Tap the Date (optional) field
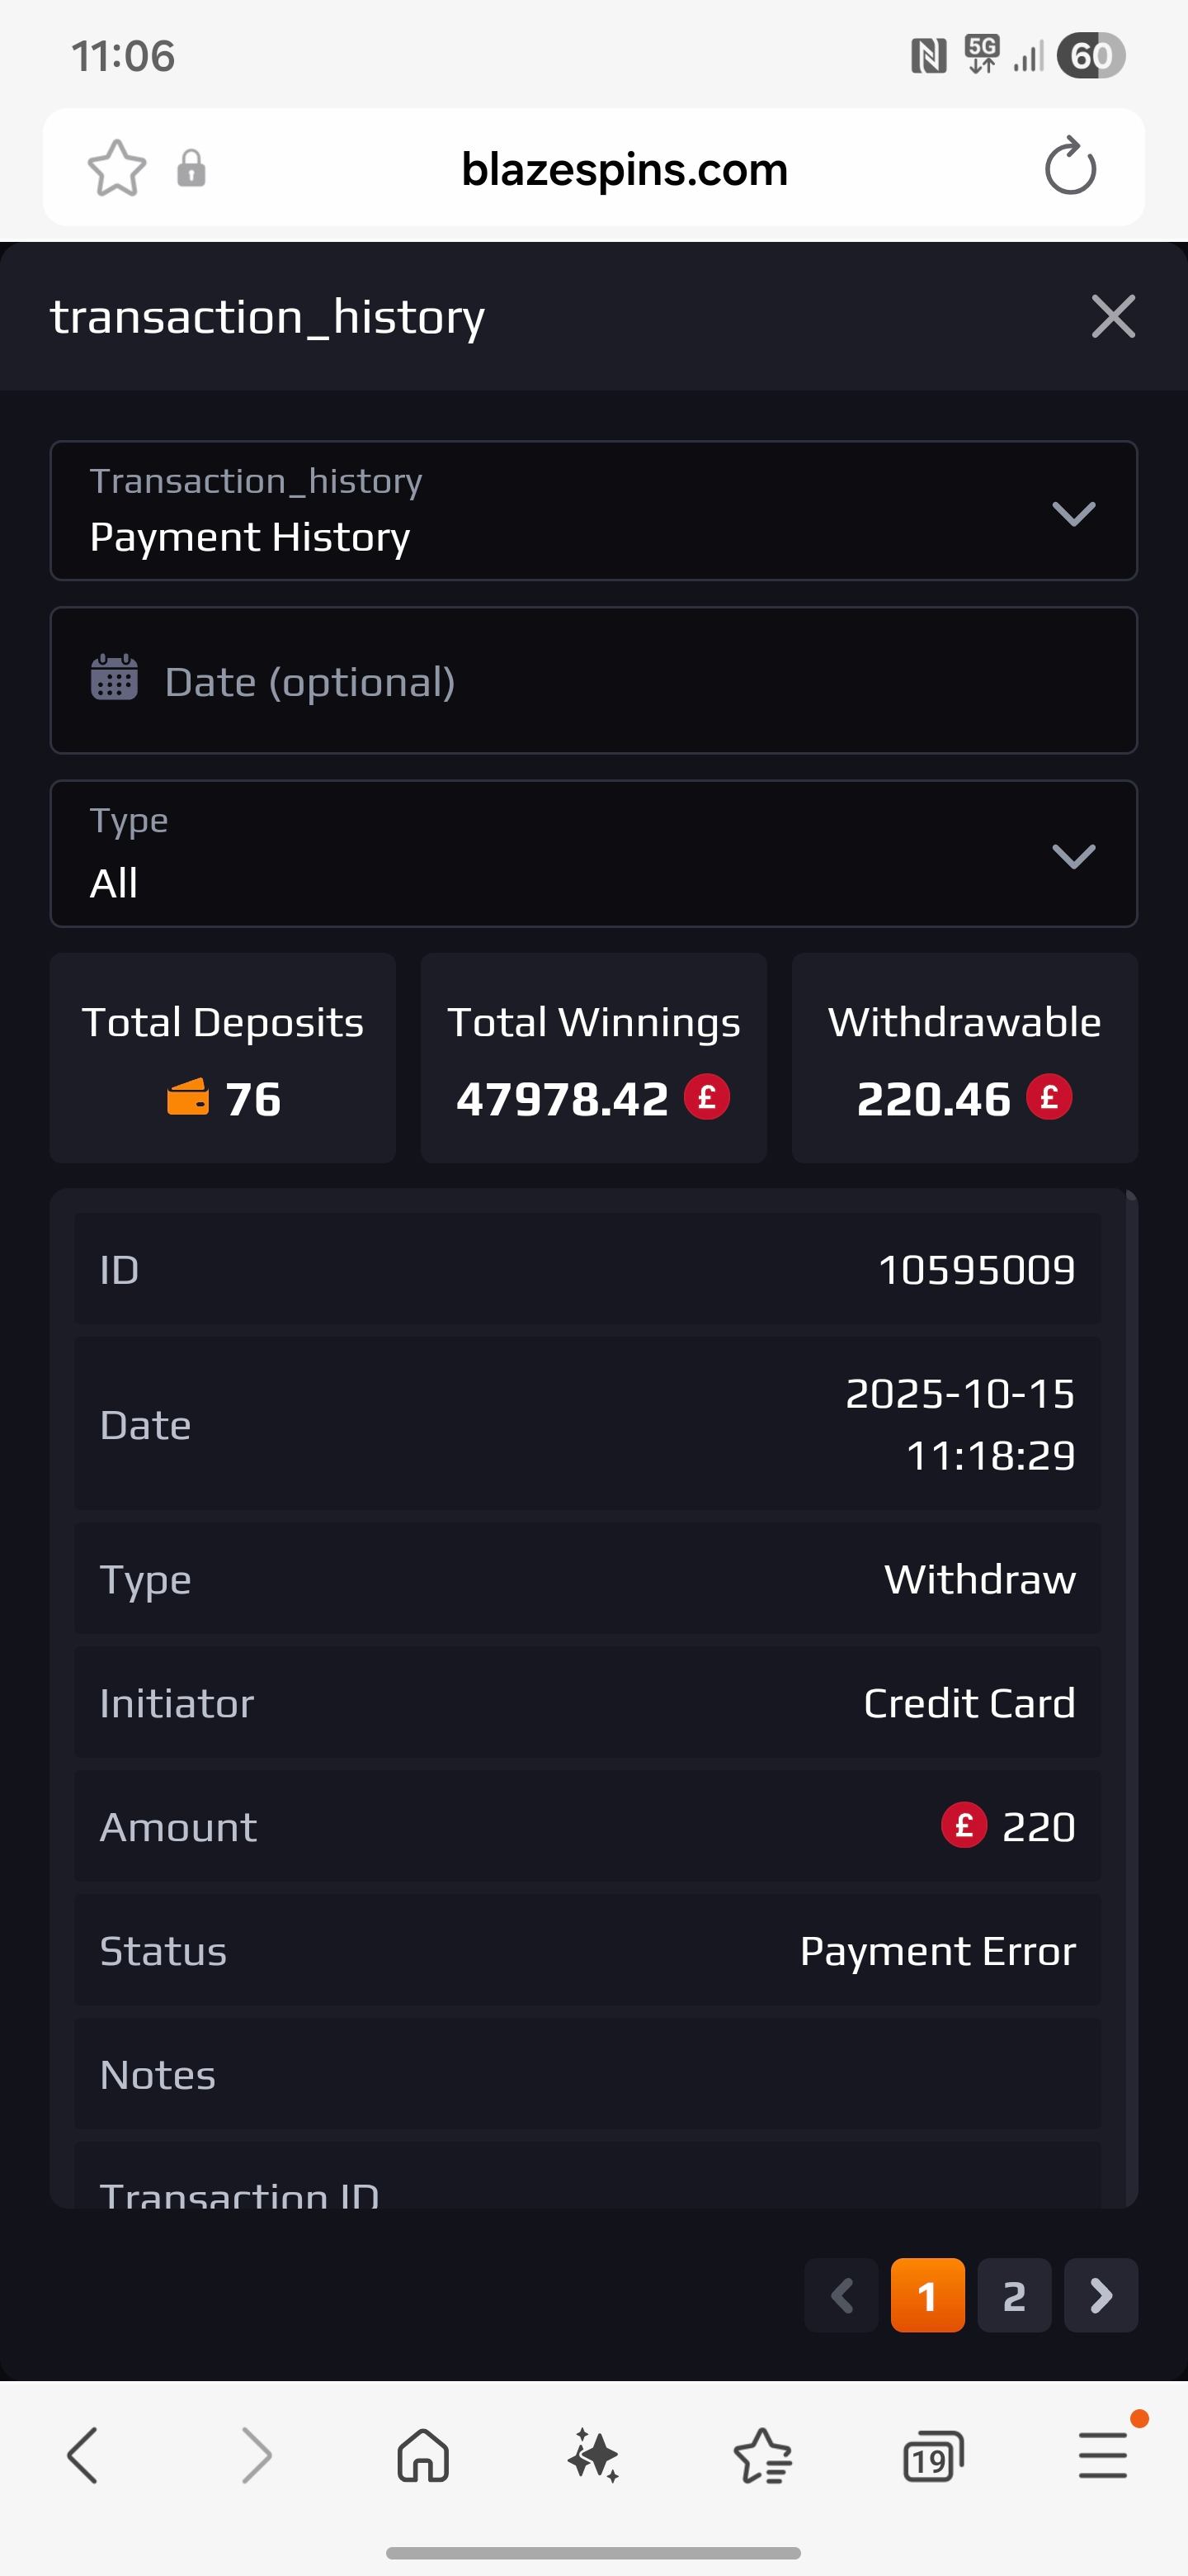Viewport: 1188px width, 2576px height. click(x=593, y=681)
